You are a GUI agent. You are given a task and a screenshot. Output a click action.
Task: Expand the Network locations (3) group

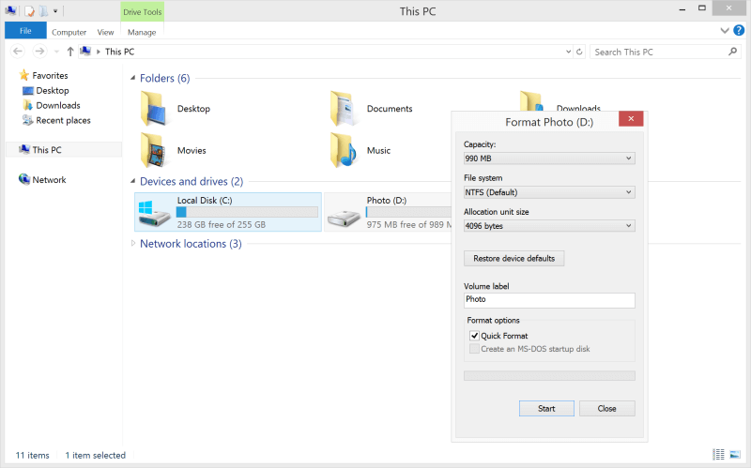[x=132, y=243]
